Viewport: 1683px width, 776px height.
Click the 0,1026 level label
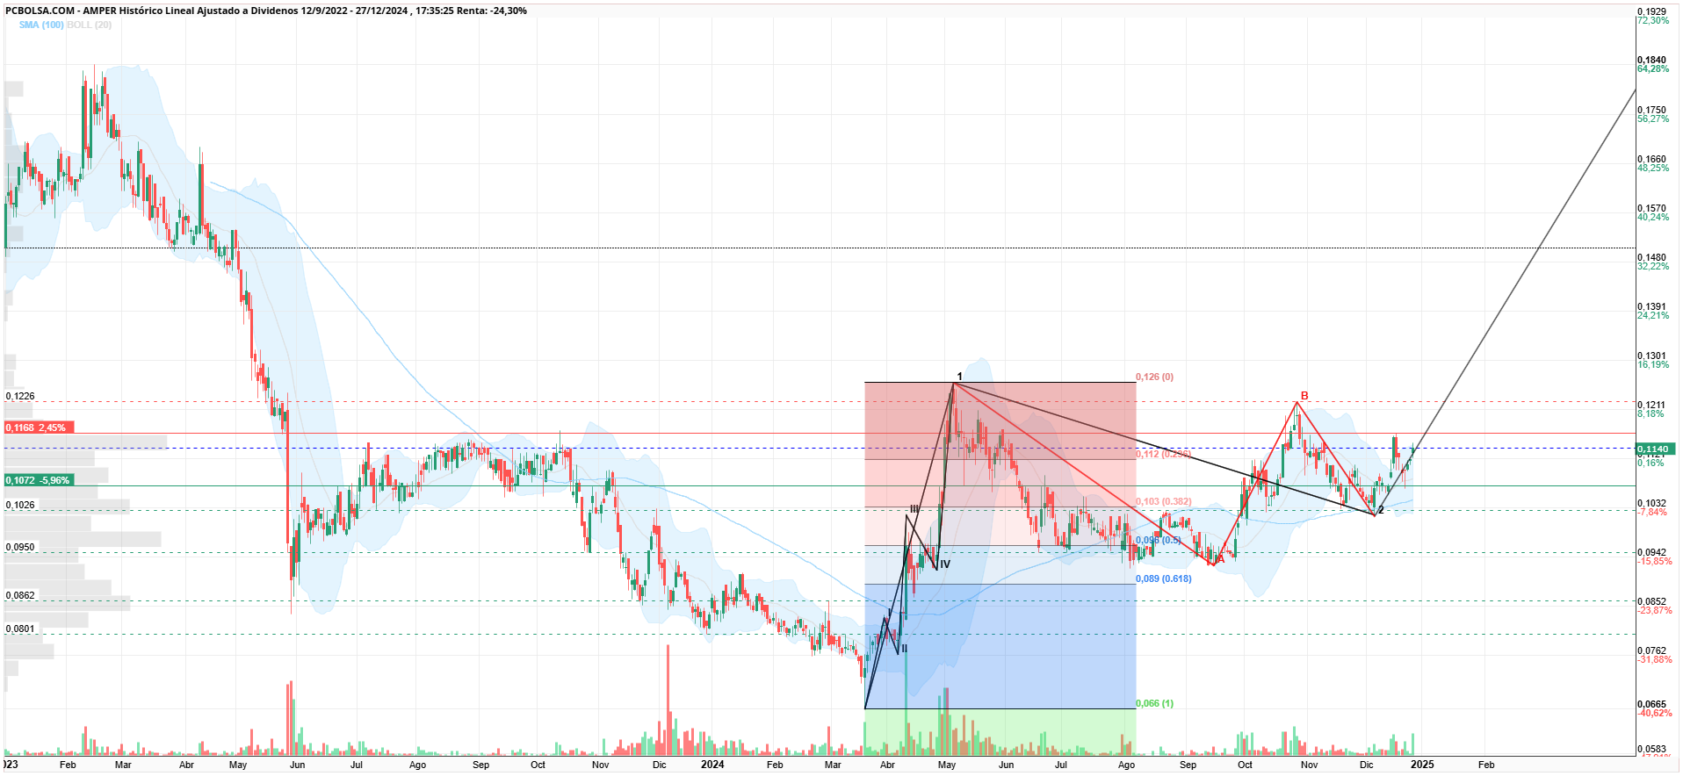20,505
